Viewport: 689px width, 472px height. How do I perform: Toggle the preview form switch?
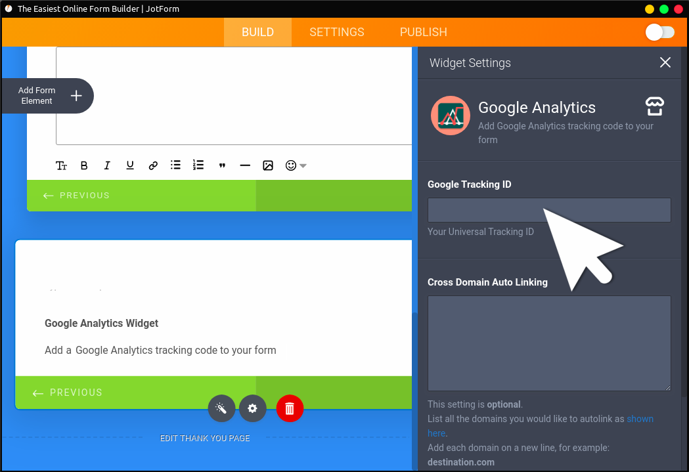pos(659,32)
